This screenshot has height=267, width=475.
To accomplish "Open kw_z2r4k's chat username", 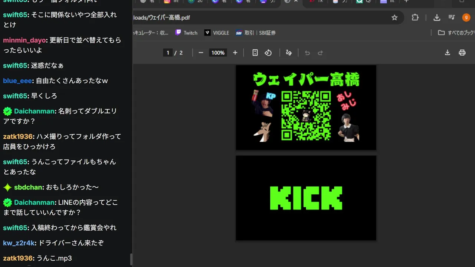I will (19, 243).
